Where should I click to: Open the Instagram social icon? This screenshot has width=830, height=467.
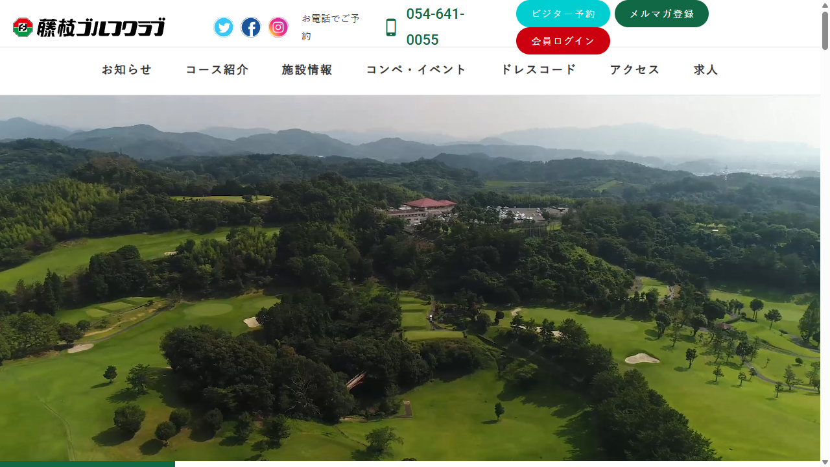[x=278, y=27]
